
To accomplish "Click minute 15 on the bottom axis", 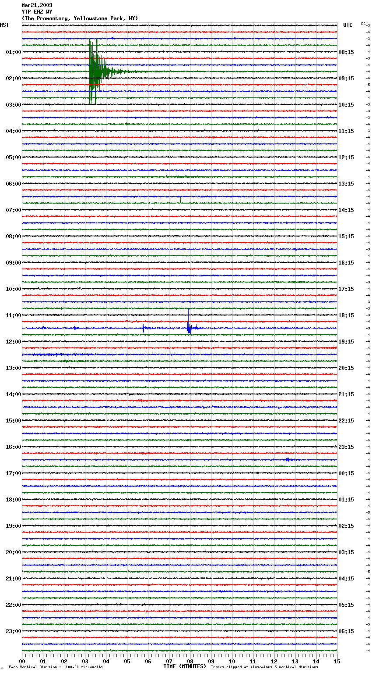I will tap(337, 661).
